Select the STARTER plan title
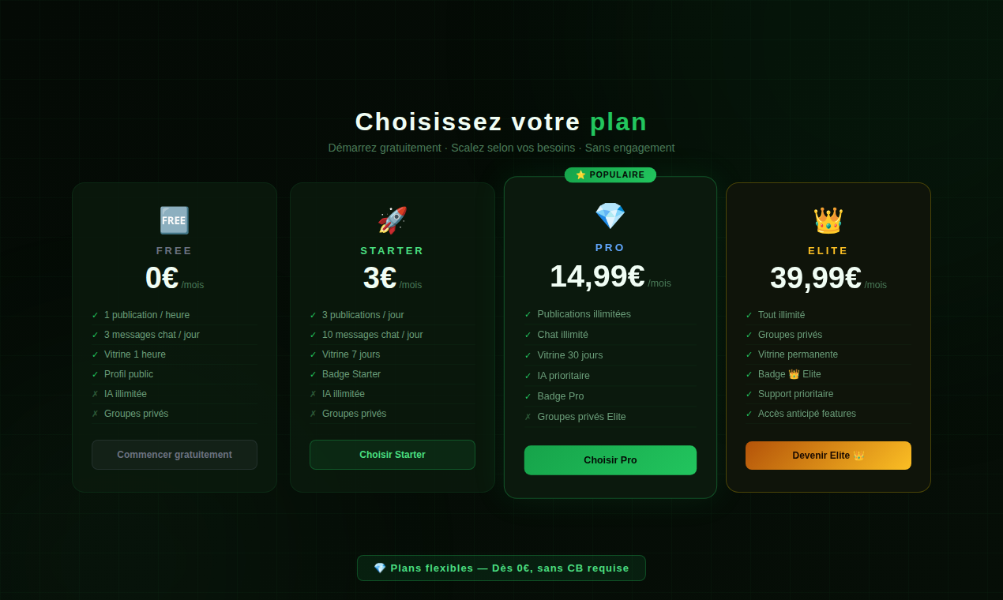This screenshot has width=1003, height=600. [393, 250]
